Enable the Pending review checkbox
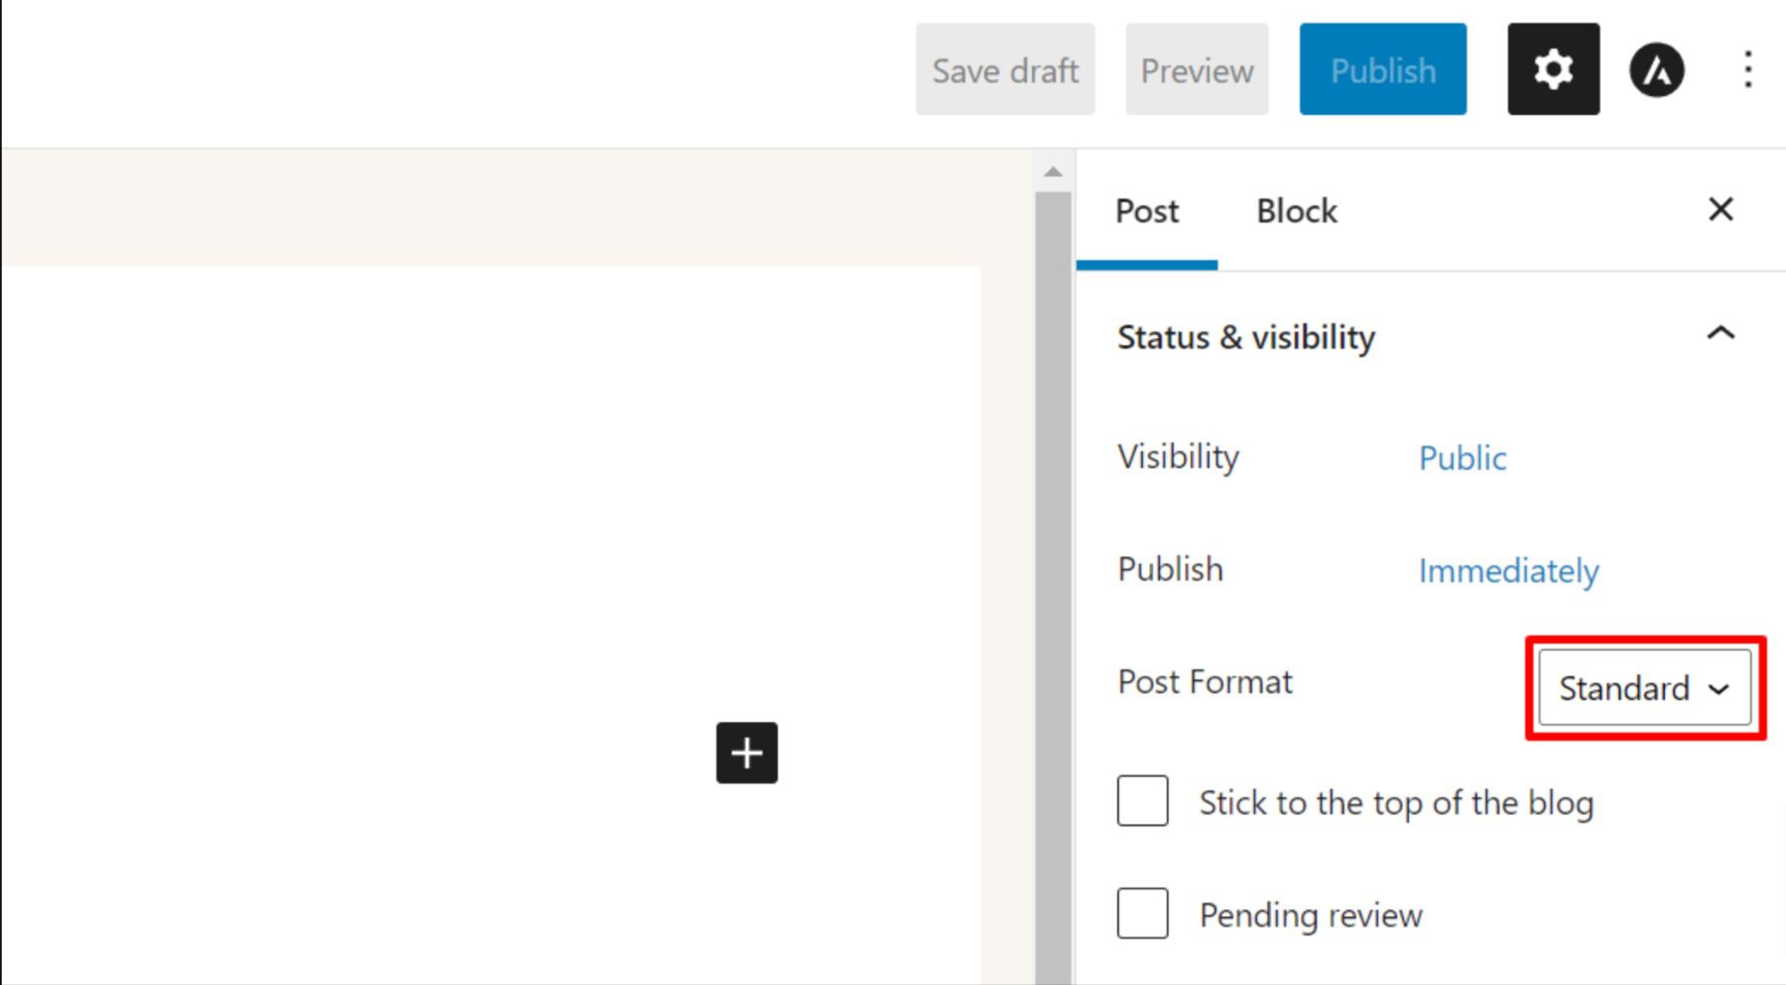This screenshot has height=985, width=1786. point(1142,914)
